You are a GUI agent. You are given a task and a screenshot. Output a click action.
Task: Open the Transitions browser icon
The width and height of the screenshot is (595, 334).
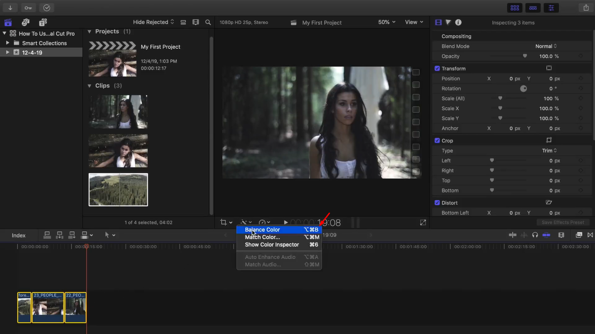(x=590, y=235)
